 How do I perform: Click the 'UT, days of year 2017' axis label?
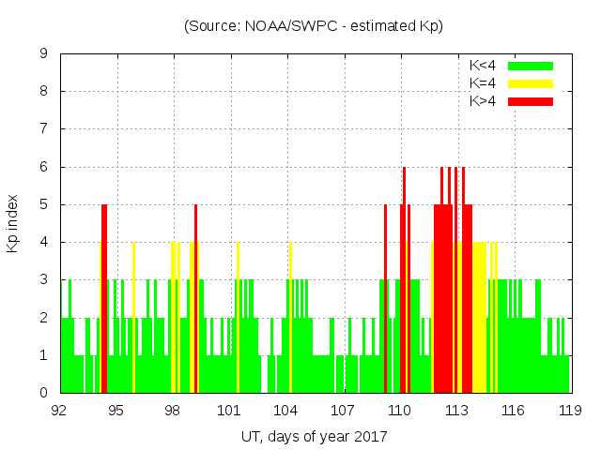tap(313, 436)
